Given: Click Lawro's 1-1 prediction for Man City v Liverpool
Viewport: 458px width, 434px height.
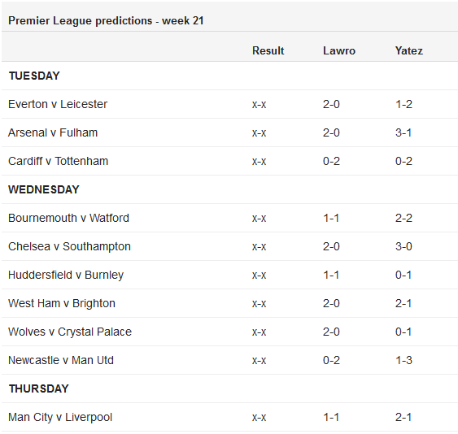Looking at the screenshot, I should click(331, 418).
